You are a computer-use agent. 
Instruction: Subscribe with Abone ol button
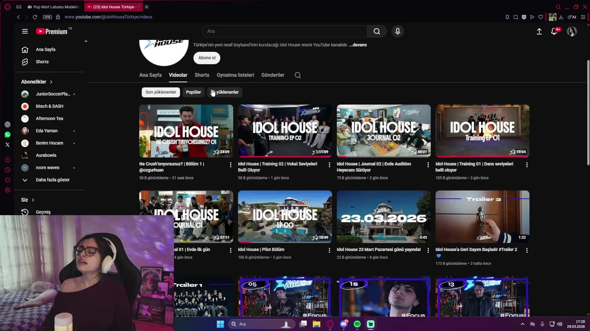click(x=207, y=58)
